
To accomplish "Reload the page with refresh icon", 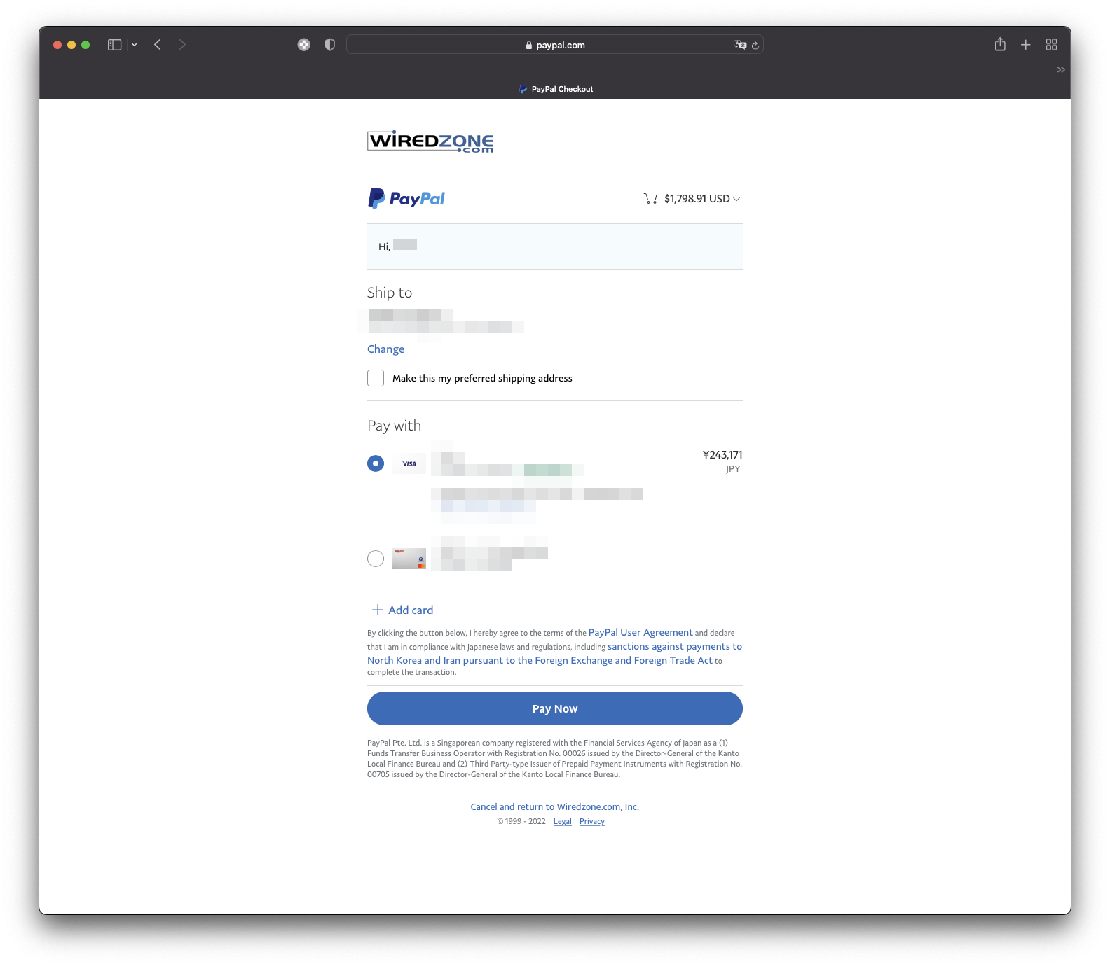I will coord(755,46).
